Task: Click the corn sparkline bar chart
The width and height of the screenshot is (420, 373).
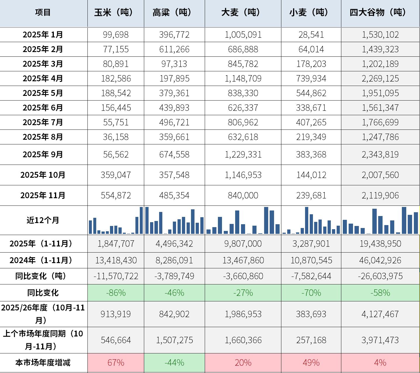Action: pyautogui.click(x=116, y=220)
